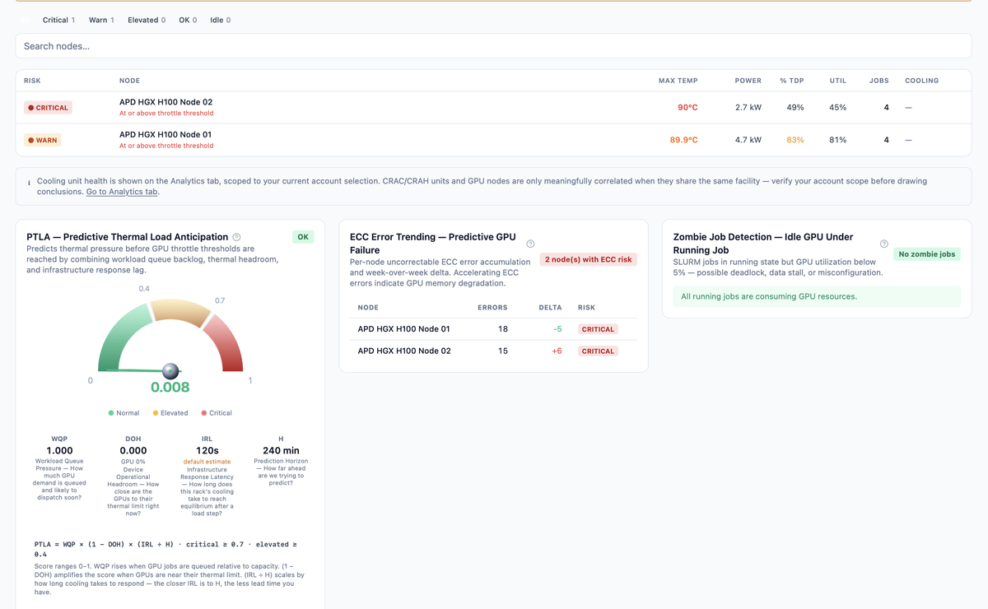988x609 pixels.
Task: Click CRITICAL badge in ECC Node 01 row
Action: [598, 329]
